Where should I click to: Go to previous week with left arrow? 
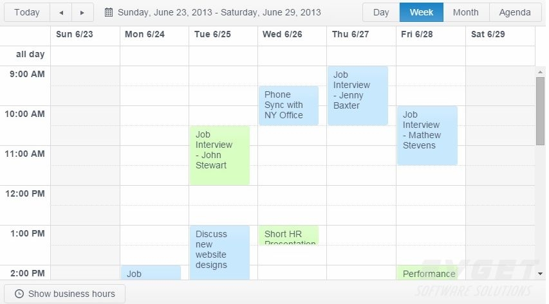61,13
